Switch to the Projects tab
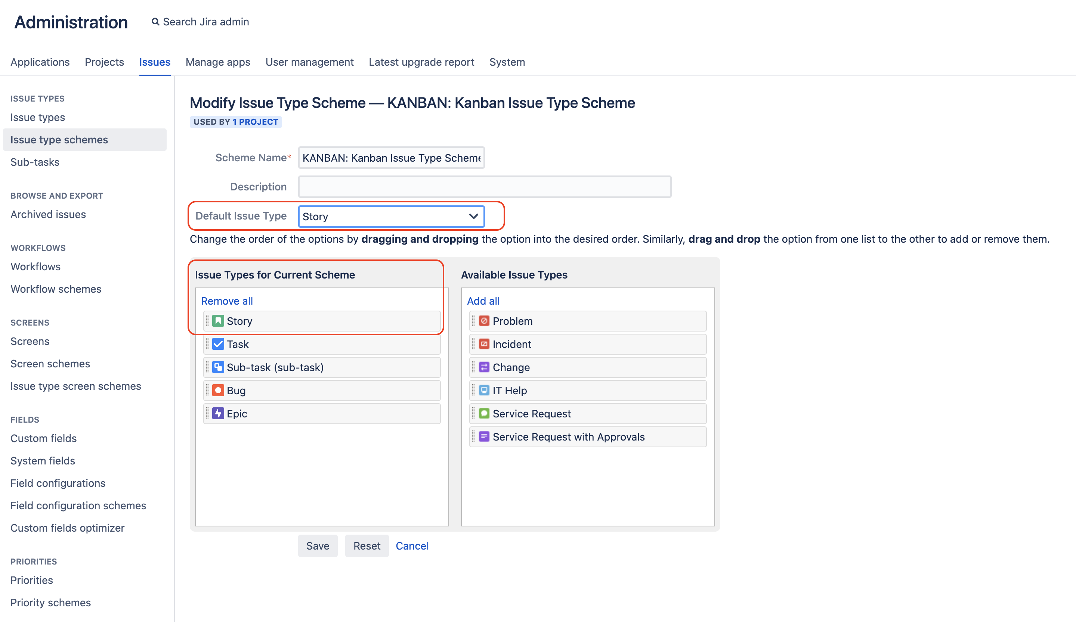This screenshot has width=1076, height=622. [x=104, y=62]
